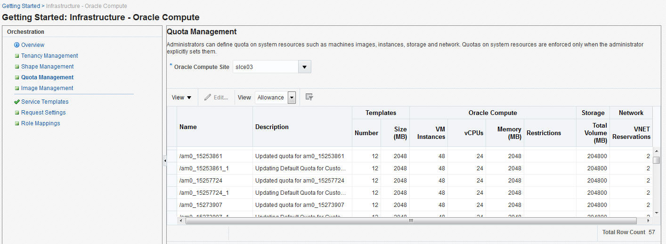Viewport: 666px width, 244px height.
Task: Click the horizontal scrollbar left arrow
Action: (181, 221)
